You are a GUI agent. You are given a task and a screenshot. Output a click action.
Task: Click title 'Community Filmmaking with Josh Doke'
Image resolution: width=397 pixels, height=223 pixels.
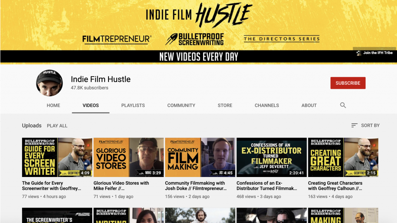coord(196,186)
